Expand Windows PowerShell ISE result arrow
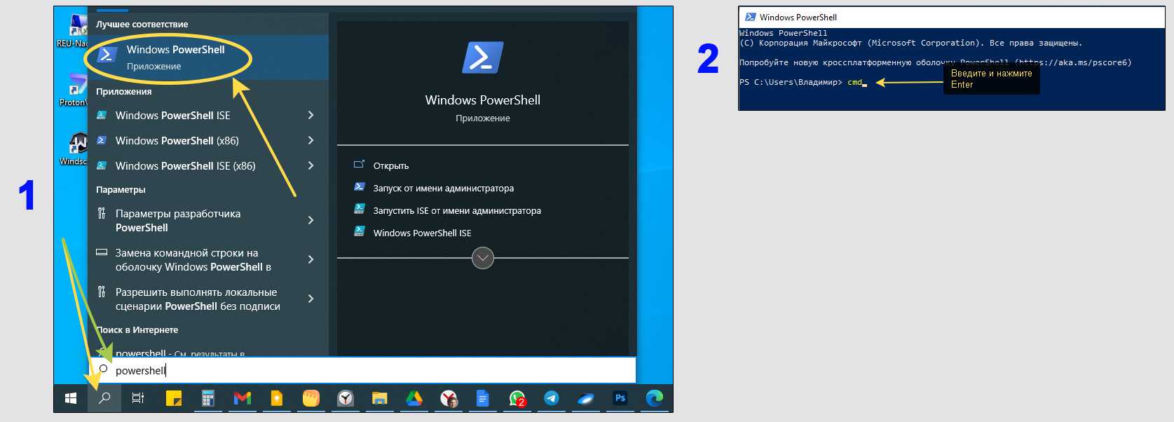The image size is (1174, 422). [310, 115]
